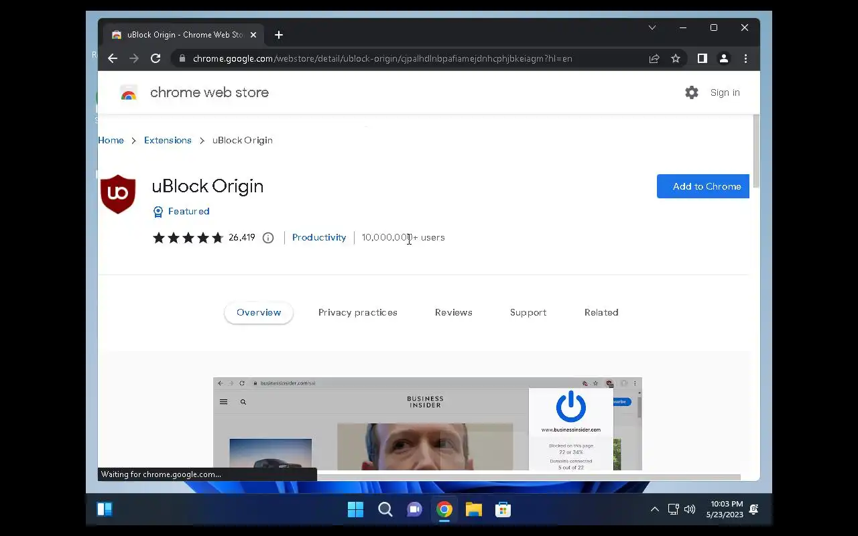This screenshot has height=536, width=858.
Task: Open the Productivity category link
Action: [x=319, y=238]
